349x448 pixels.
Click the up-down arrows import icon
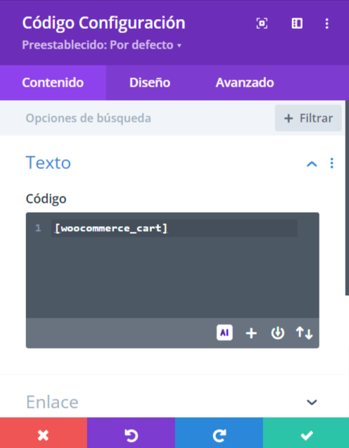tap(304, 333)
